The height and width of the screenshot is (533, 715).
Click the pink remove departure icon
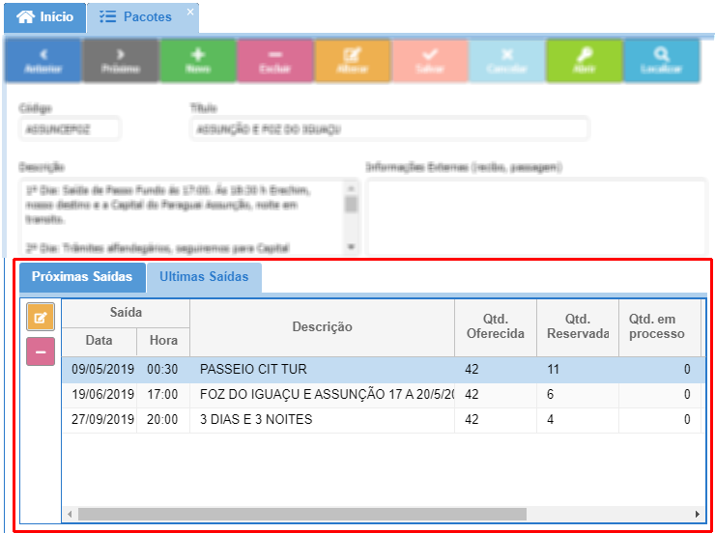coord(41,351)
